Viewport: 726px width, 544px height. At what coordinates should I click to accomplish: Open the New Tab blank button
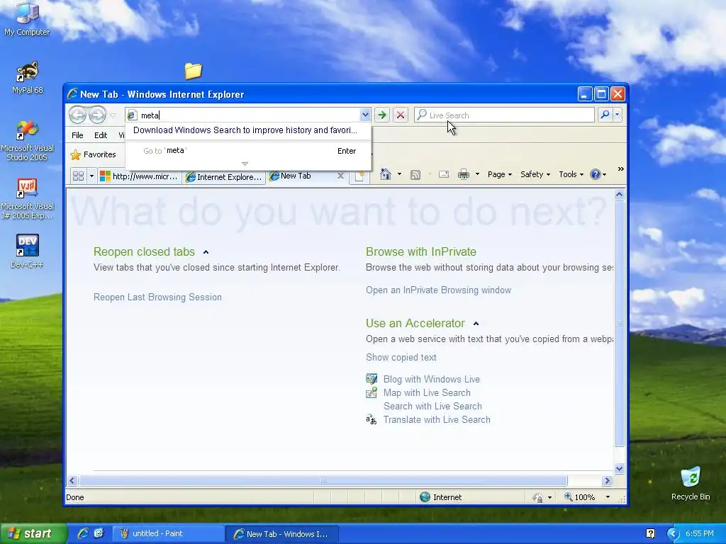tap(359, 176)
